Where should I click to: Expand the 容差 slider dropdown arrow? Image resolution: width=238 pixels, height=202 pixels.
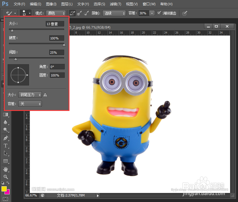pyautogui.click(x=152, y=13)
